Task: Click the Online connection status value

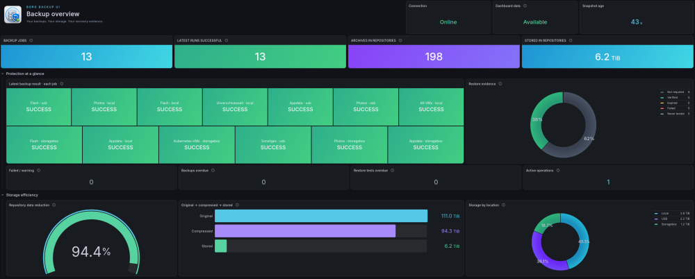Action: (448, 22)
